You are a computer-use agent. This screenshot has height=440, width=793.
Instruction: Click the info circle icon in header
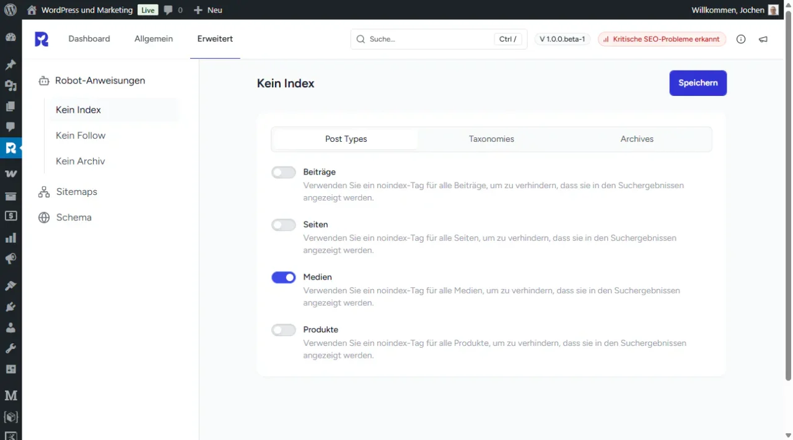pos(741,39)
